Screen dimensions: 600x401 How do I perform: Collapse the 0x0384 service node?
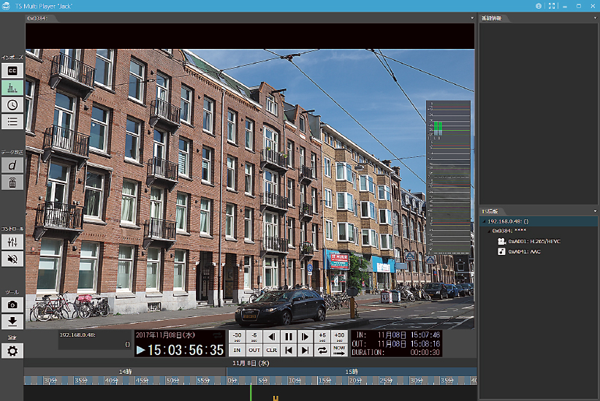490,231
